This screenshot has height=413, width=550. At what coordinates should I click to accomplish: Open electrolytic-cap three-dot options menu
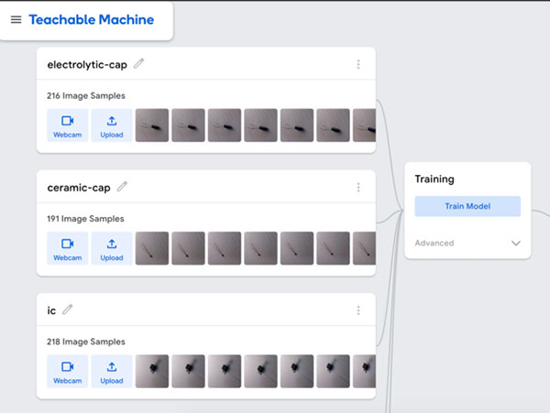tap(358, 65)
